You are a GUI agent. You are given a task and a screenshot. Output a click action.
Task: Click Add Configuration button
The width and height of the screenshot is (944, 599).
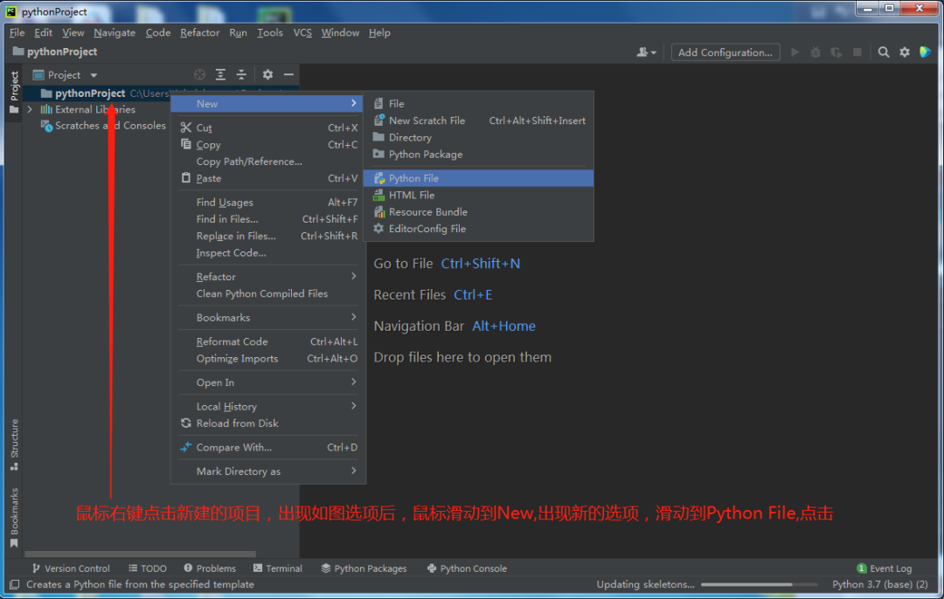point(725,52)
